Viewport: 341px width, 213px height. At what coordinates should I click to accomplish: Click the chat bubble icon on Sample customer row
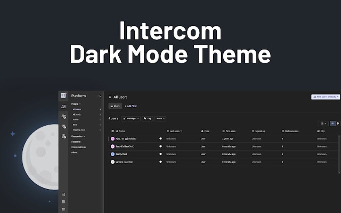click(160, 162)
